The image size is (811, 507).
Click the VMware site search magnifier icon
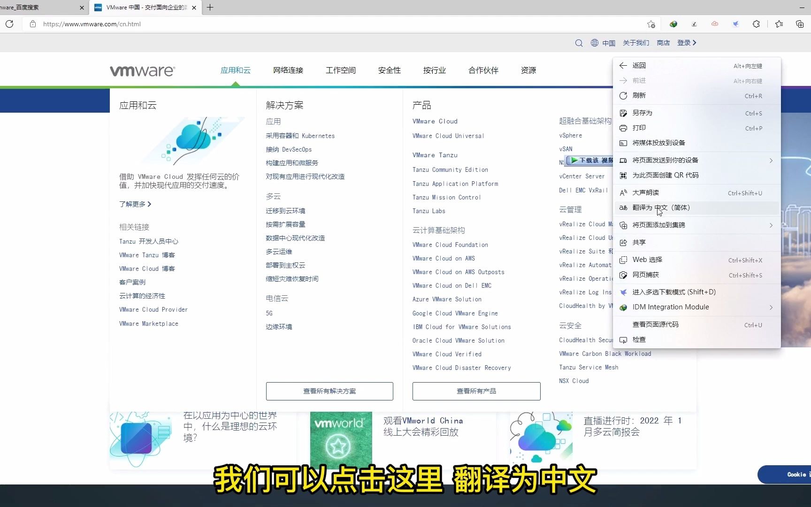click(579, 43)
